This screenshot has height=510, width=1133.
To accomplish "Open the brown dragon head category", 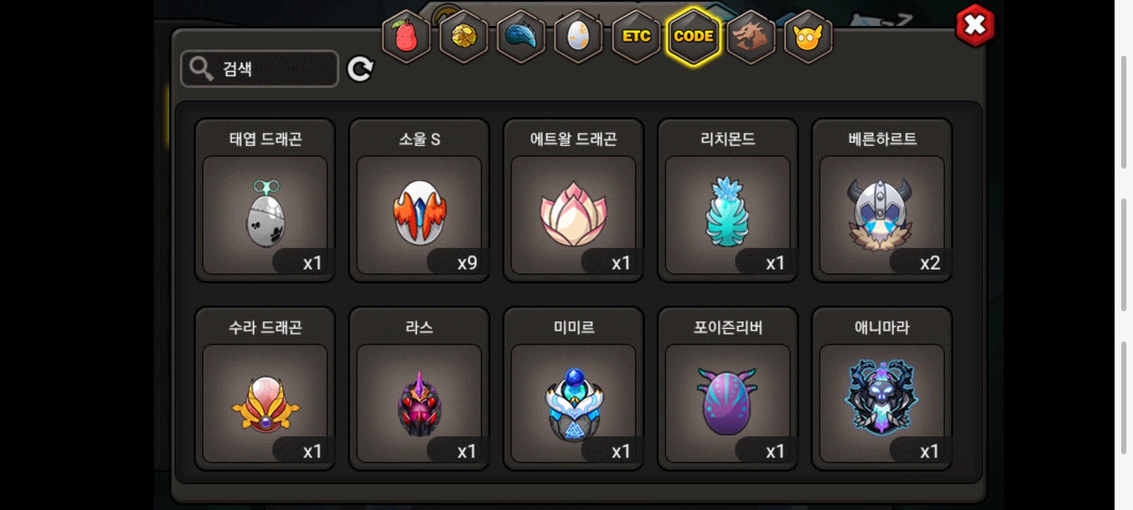I will click(x=751, y=36).
